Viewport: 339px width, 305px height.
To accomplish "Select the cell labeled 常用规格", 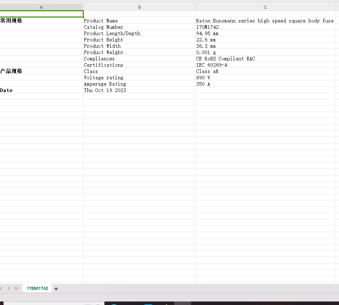I will pyautogui.click(x=41, y=21).
